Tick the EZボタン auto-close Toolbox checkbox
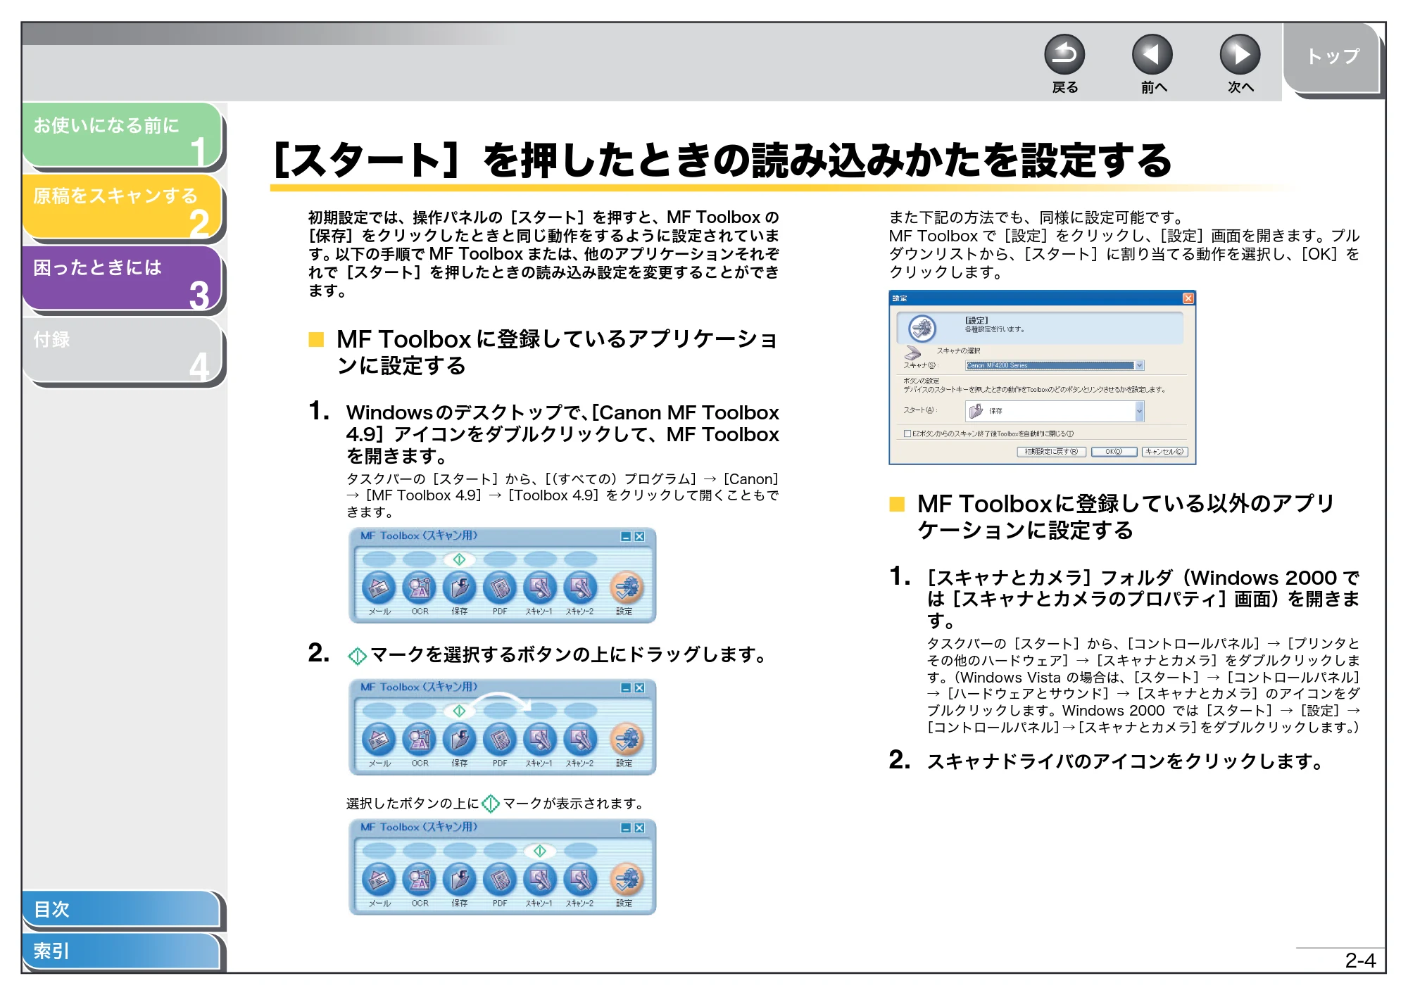 tap(907, 433)
